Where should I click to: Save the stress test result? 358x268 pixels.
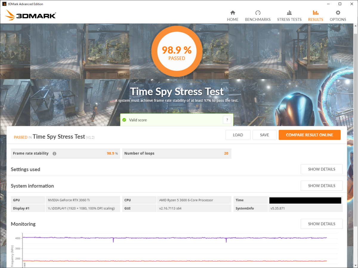coord(265,135)
